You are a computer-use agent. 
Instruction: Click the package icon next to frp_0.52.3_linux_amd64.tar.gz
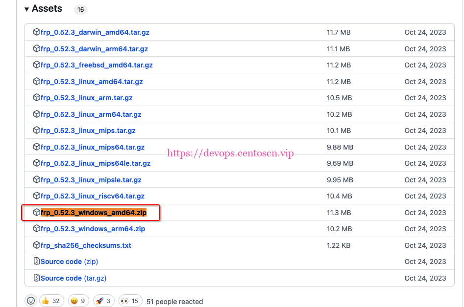click(x=36, y=81)
